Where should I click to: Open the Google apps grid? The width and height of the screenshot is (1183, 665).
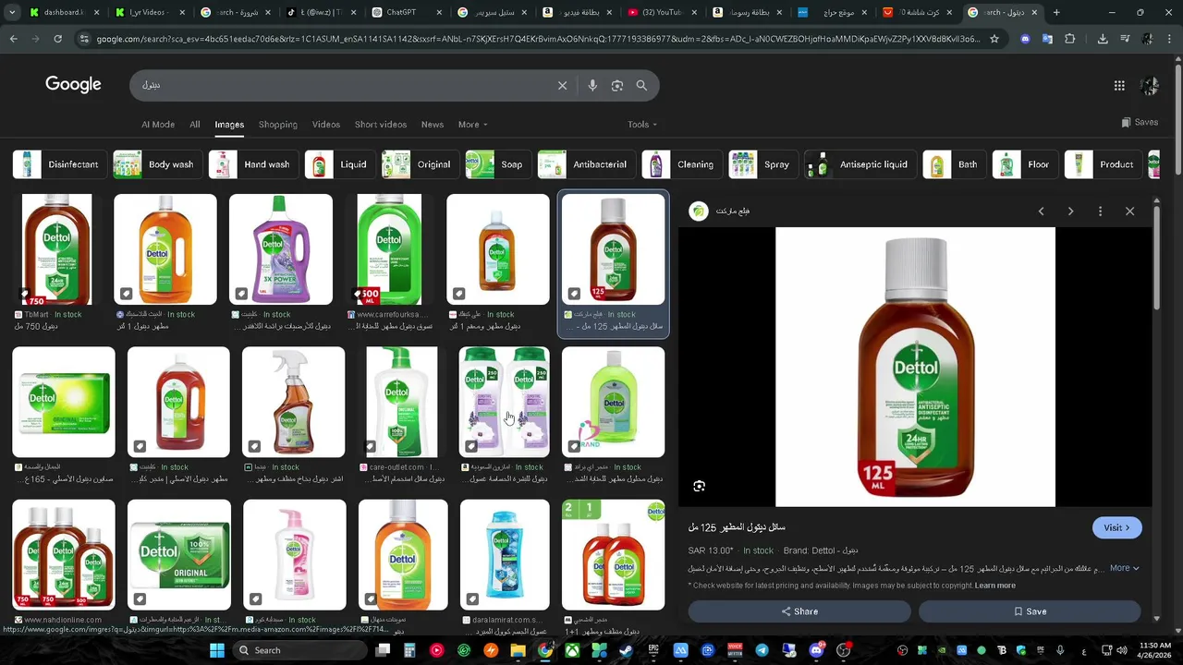[x=1119, y=85]
